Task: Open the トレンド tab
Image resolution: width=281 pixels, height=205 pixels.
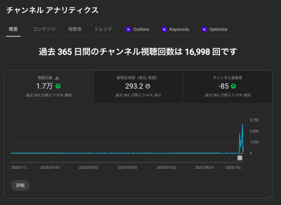Action: [x=103, y=29]
